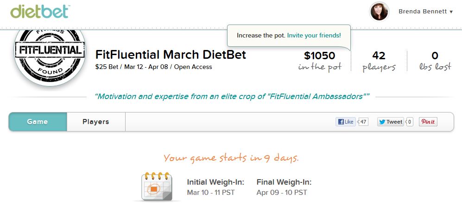Viewport: 462px width, 206px height.
Task: Switch to the Players tab
Action: (x=96, y=122)
